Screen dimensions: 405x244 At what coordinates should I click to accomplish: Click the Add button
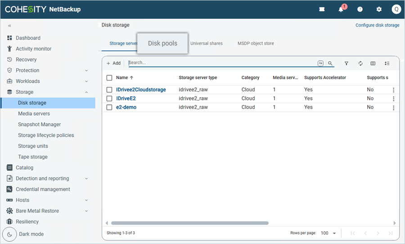tap(113, 63)
